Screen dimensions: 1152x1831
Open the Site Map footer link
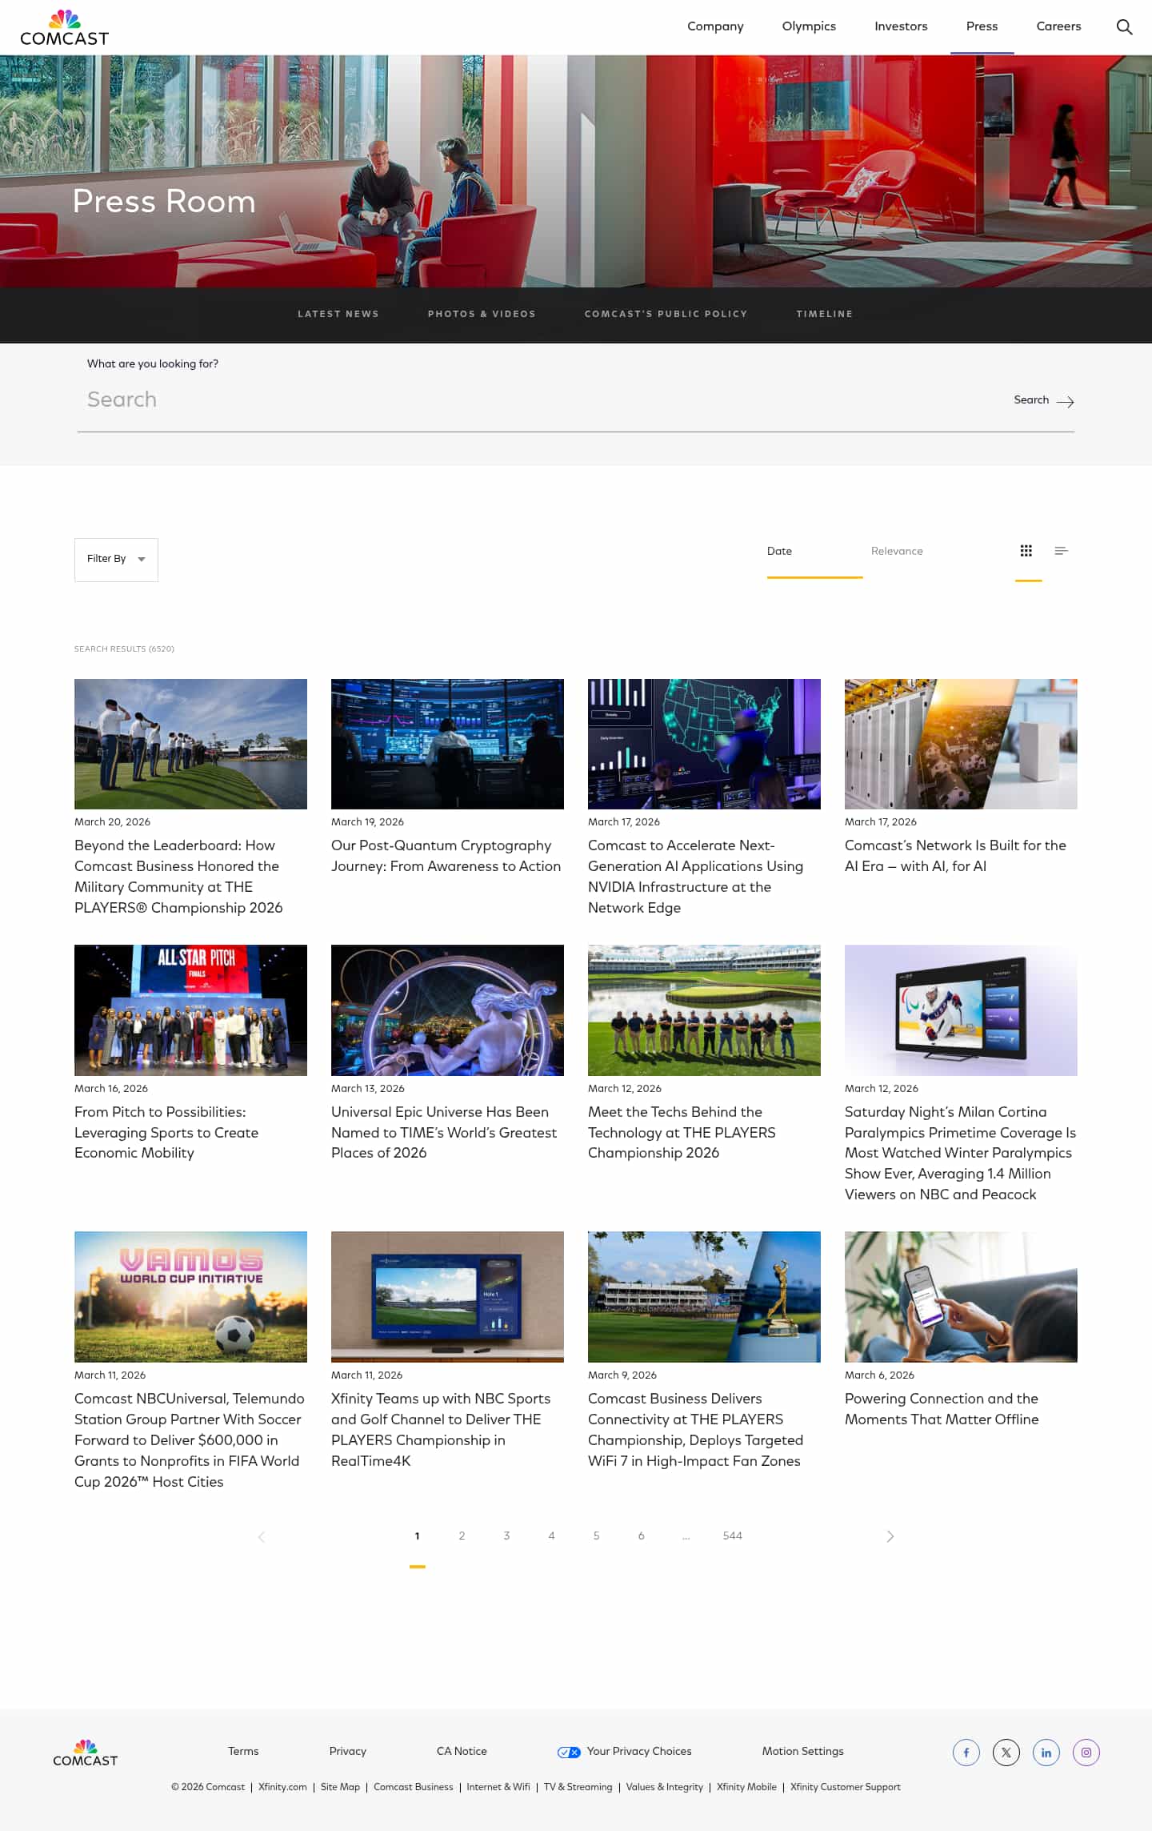tap(340, 1787)
